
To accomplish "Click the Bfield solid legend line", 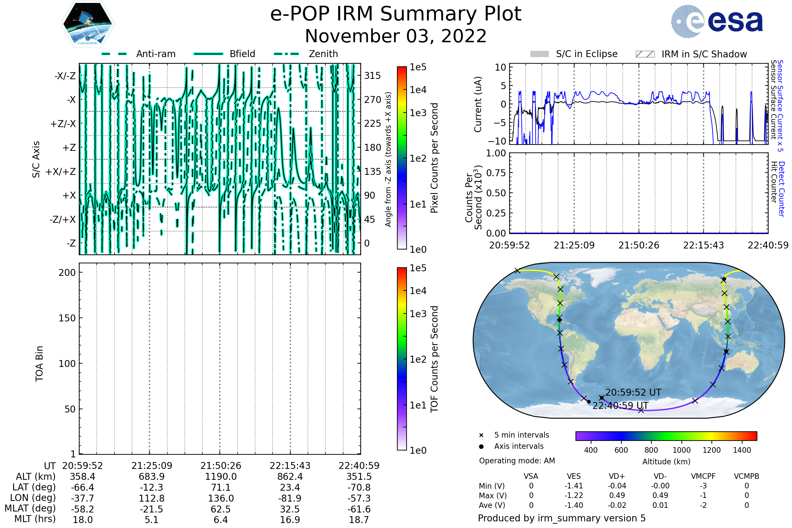I will (209, 54).
